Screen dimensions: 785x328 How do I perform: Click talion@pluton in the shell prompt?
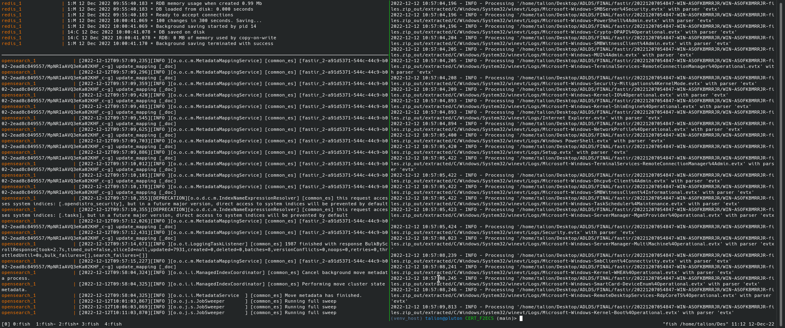coord(443,318)
